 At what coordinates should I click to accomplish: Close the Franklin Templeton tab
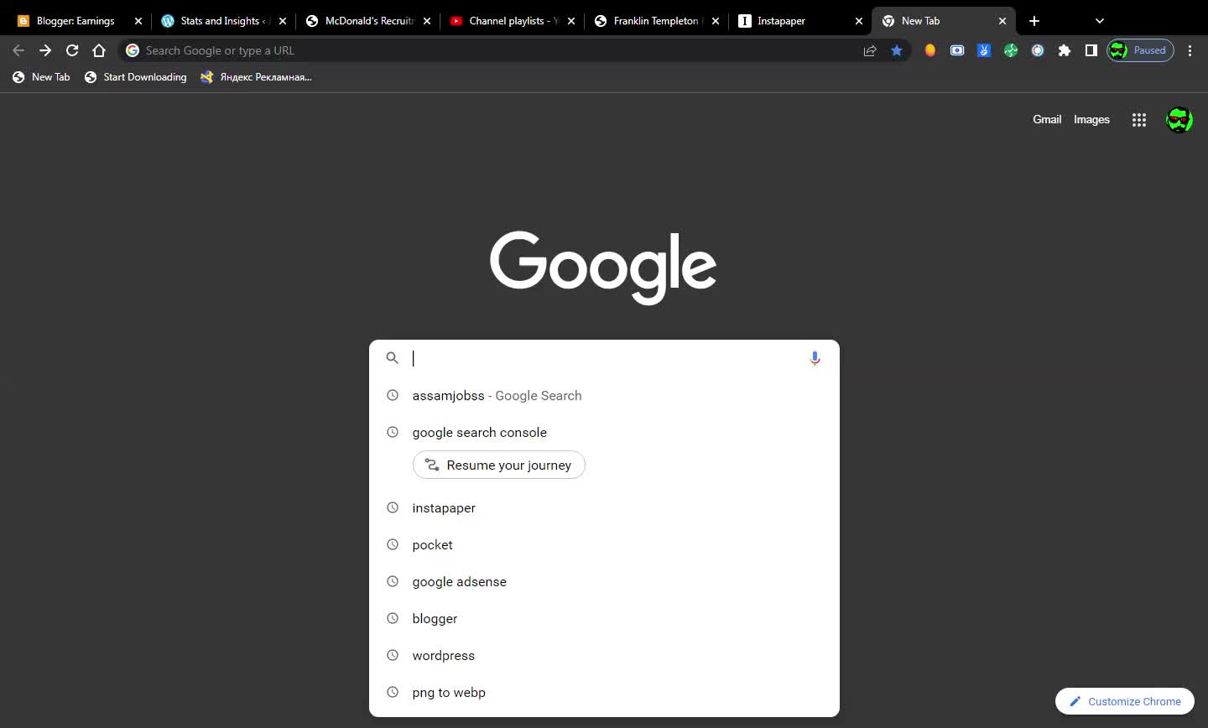716,21
